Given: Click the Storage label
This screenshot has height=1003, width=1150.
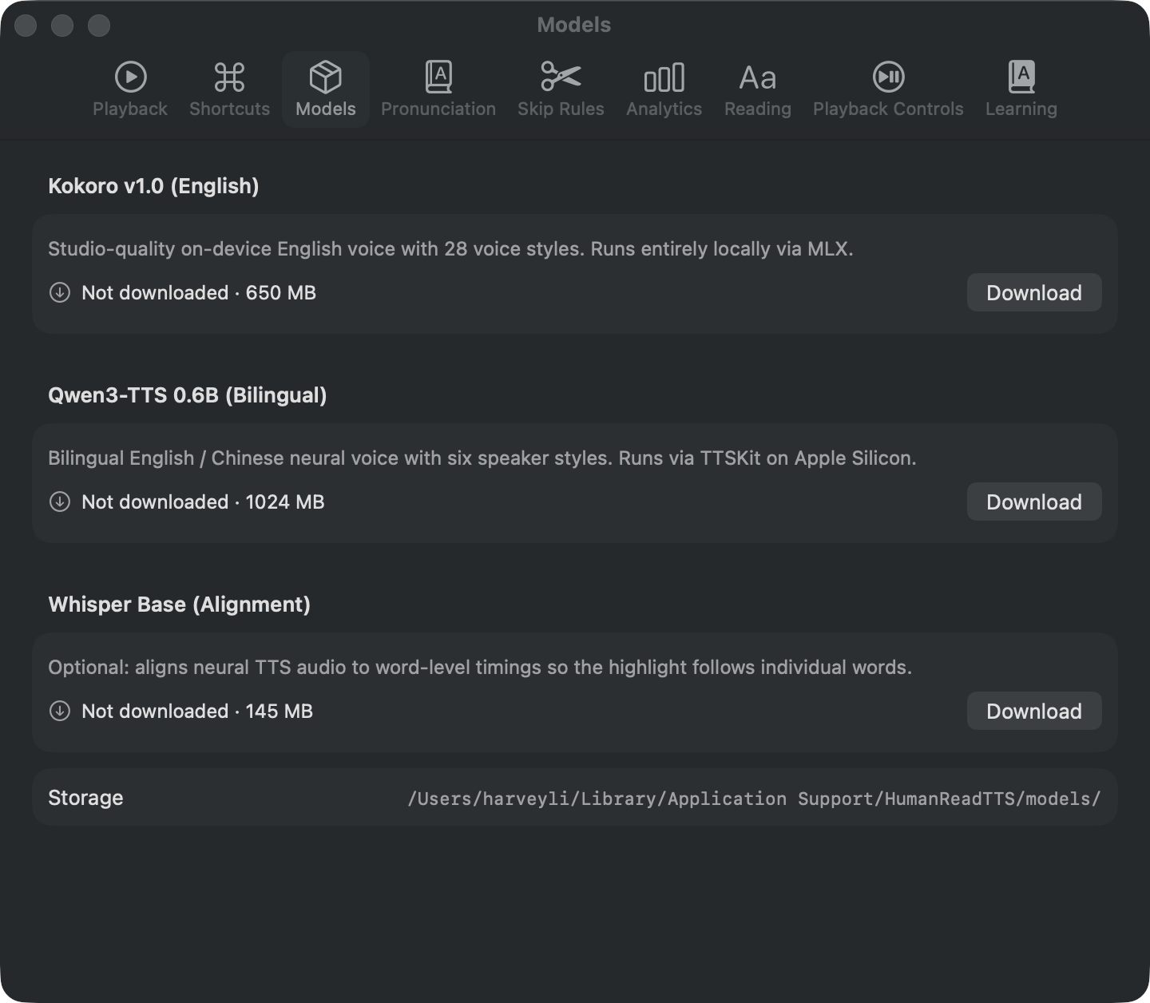Looking at the screenshot, I should (x=85, y=798).
